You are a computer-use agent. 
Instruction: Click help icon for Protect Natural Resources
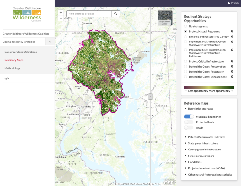[x=232, y=31]
